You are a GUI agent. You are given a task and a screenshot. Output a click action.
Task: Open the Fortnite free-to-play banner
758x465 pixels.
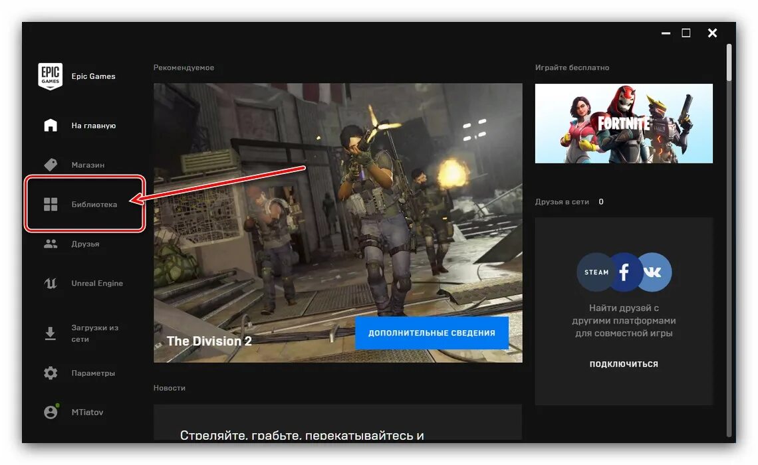tap(624, 123)
